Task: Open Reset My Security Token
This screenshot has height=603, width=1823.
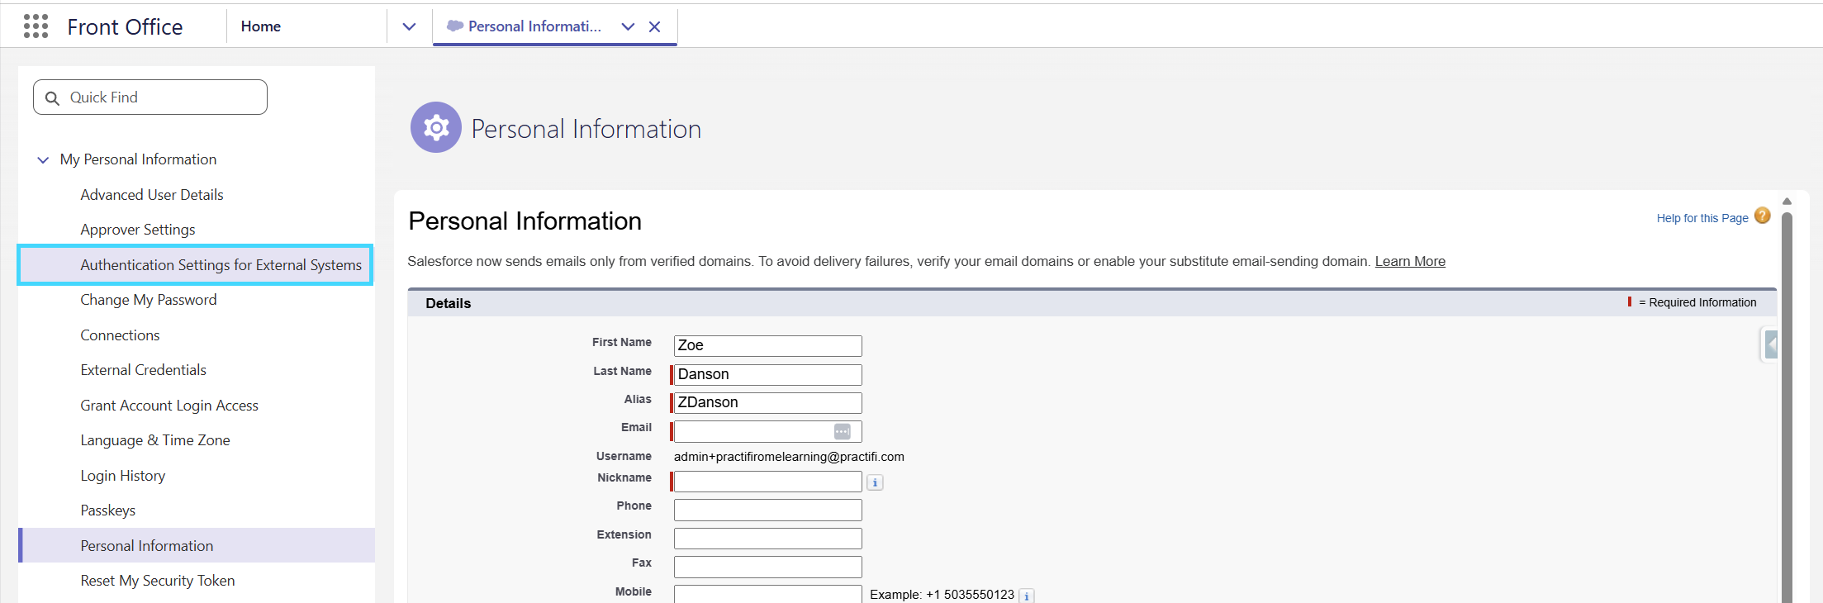Action: 158,581
